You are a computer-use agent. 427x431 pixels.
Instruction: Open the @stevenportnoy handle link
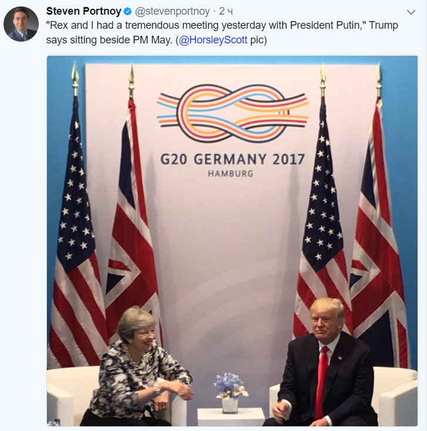point(172,11)
